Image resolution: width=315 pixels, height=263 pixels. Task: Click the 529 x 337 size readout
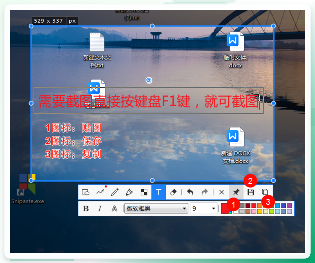49,21
